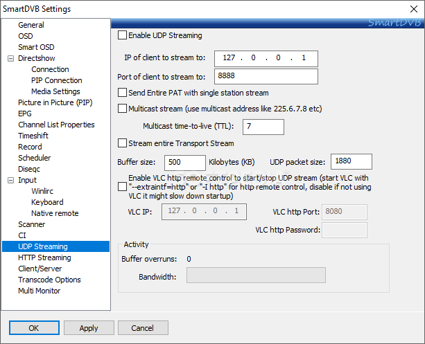Open Connection under Directshow

pos(50,69)
